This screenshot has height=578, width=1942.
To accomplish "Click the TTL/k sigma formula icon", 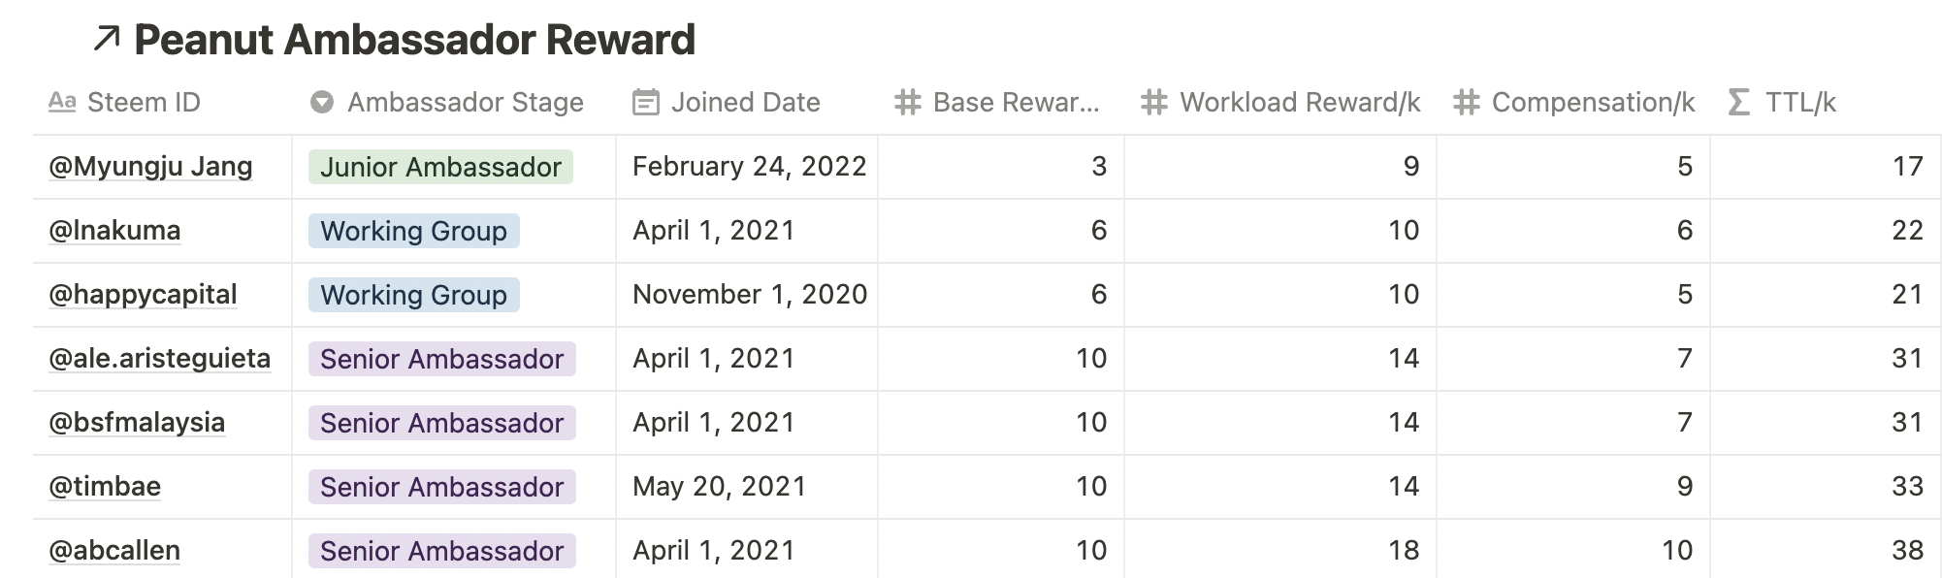I will pos(1739,102).
